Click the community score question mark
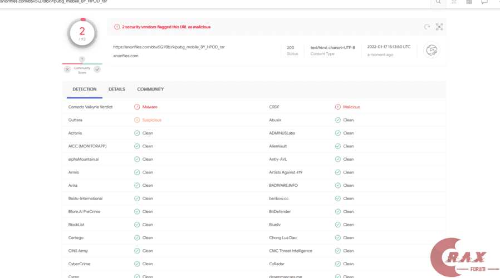The height and width of the screenshot is (278, 500). (82, 59)
